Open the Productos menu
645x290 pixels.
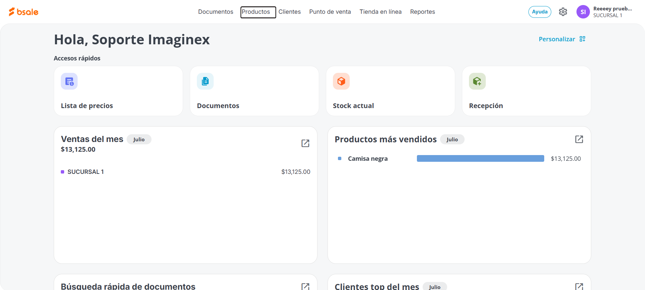click(x=256, y=12)
